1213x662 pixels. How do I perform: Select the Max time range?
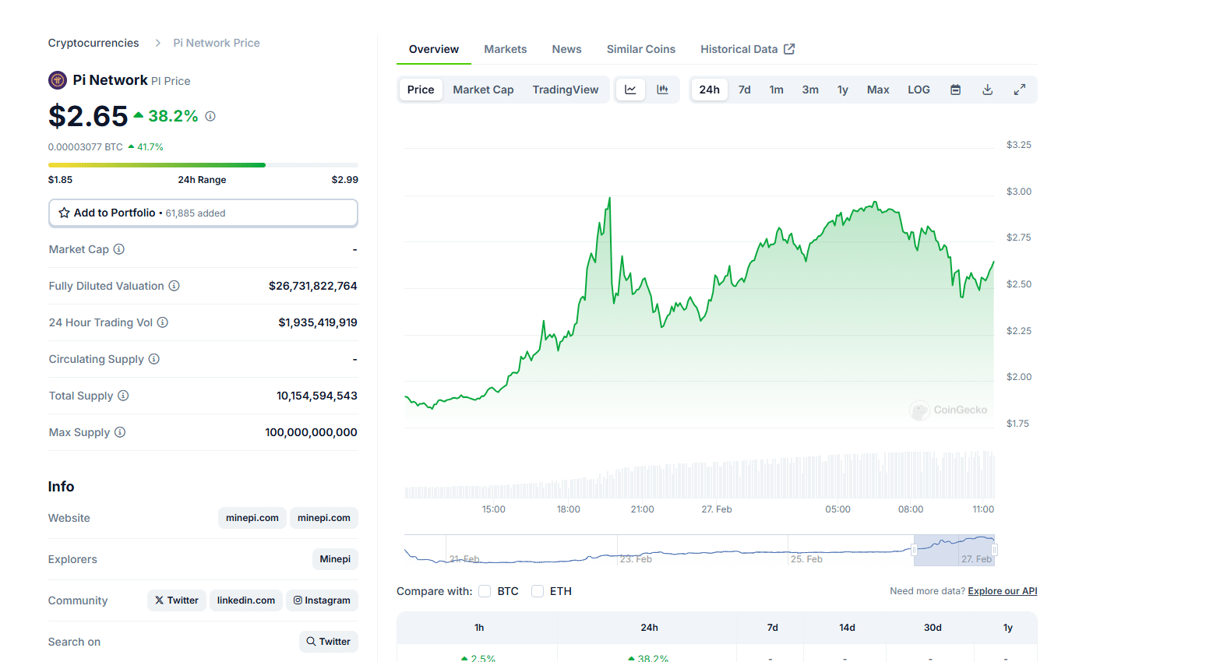tap(878, 90)
